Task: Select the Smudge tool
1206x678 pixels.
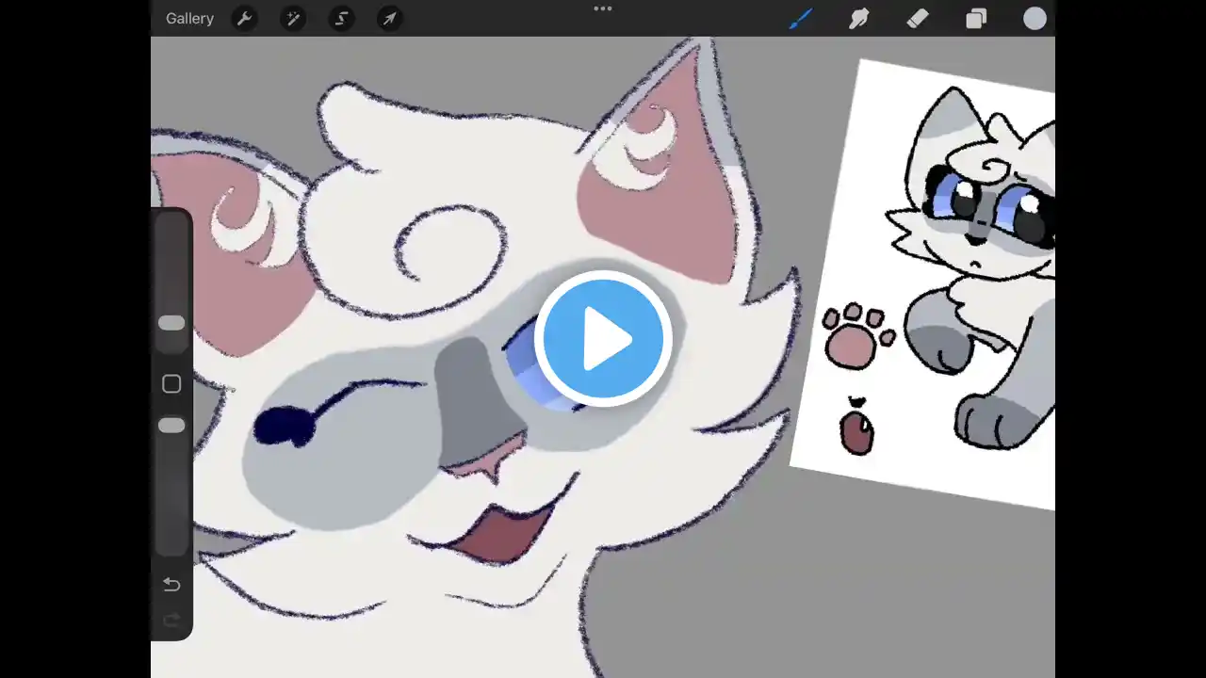Action: (x=858, y=19)
